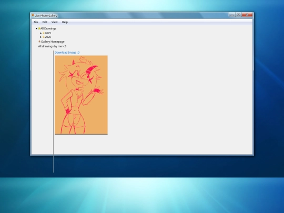This screenshot has height=213, width=284.
Task: Collapse the All Drawings tree node
Action: click(x=37, y=28)
